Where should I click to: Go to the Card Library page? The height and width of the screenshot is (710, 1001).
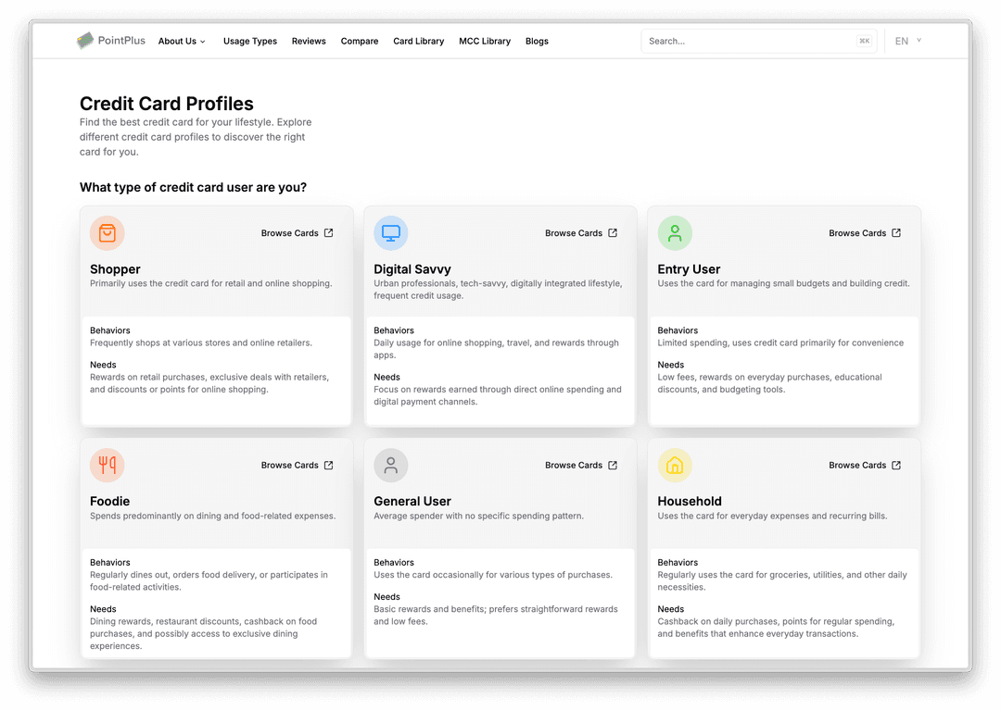[418, 41]
